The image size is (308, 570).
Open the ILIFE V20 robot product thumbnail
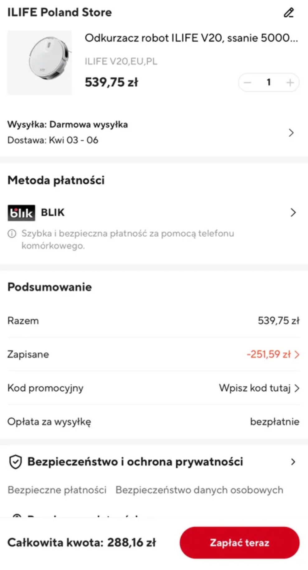pos(40,63)
